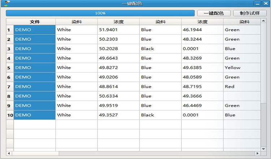
Task: Minimize the 一键配色 window
Action: click(257, 4)
